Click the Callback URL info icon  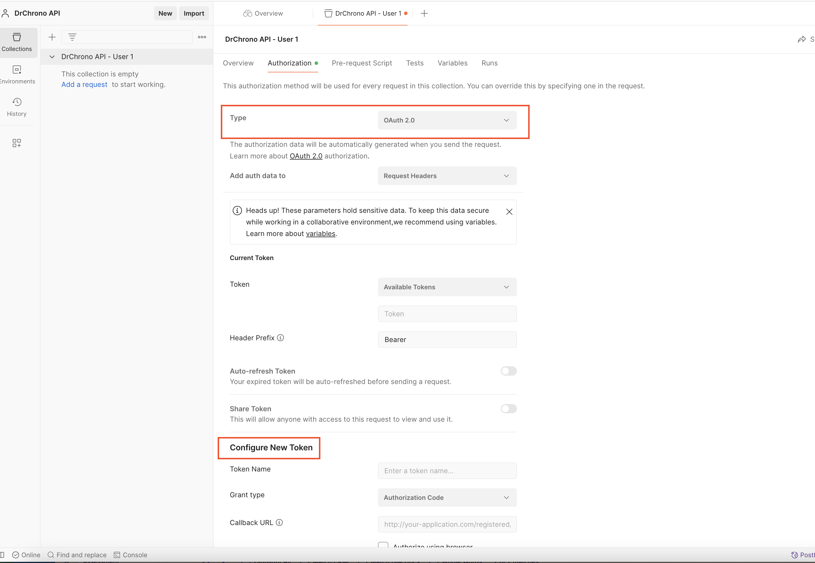coord(279,522)
